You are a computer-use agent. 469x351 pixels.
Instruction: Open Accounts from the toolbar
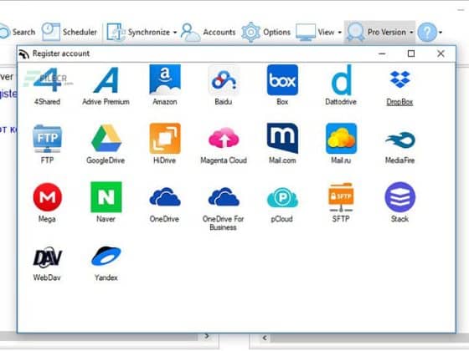point(209,32)
